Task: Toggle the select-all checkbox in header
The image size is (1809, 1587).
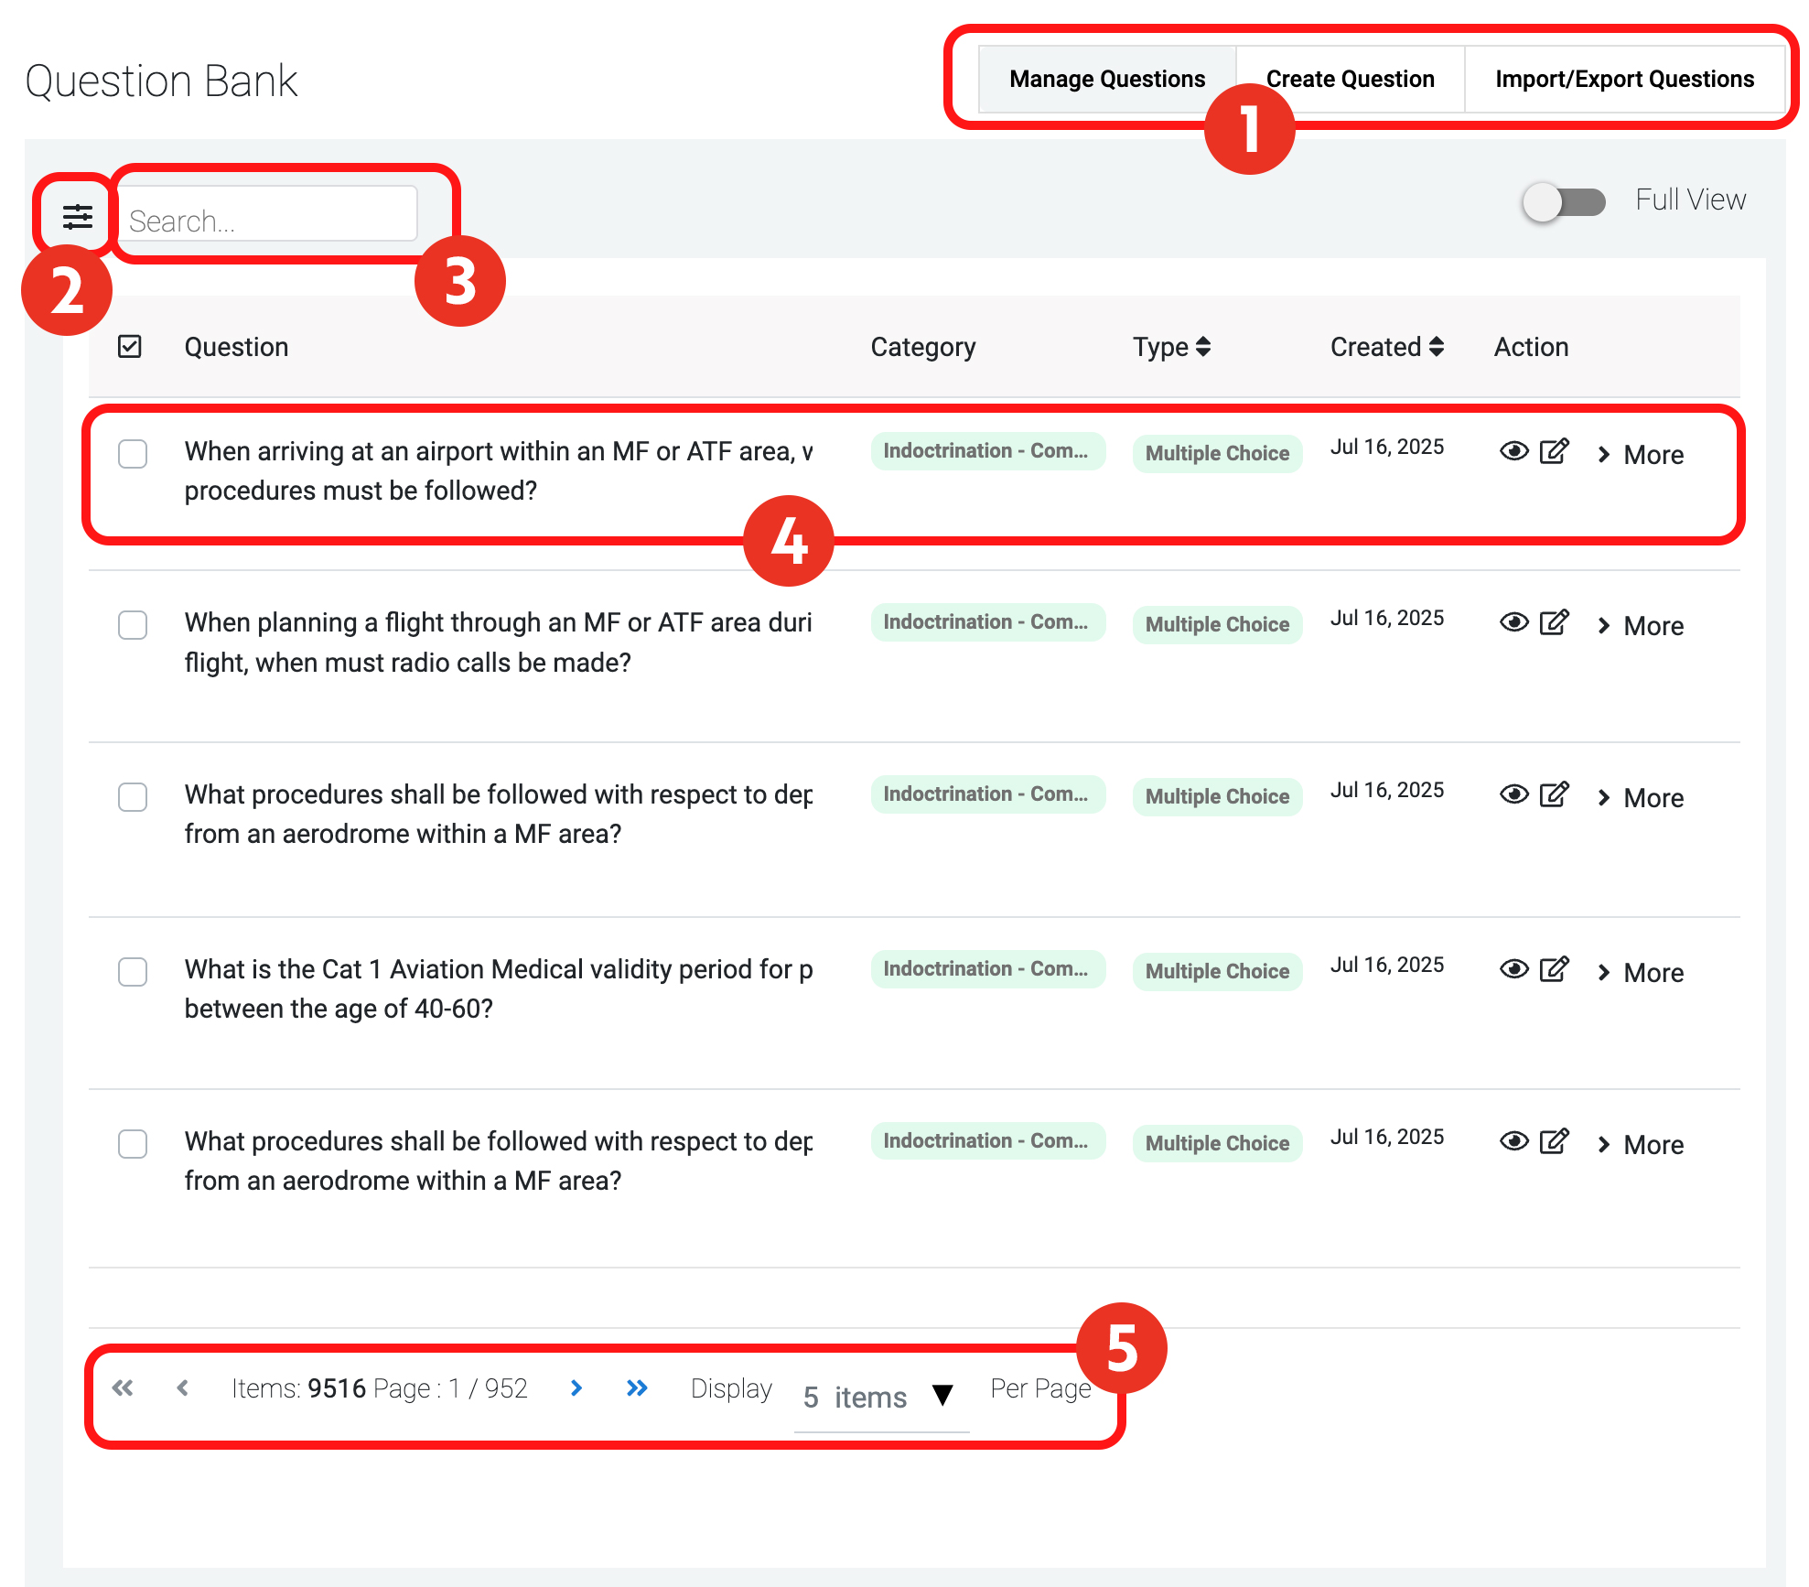Action: click(x=130, y=347)
